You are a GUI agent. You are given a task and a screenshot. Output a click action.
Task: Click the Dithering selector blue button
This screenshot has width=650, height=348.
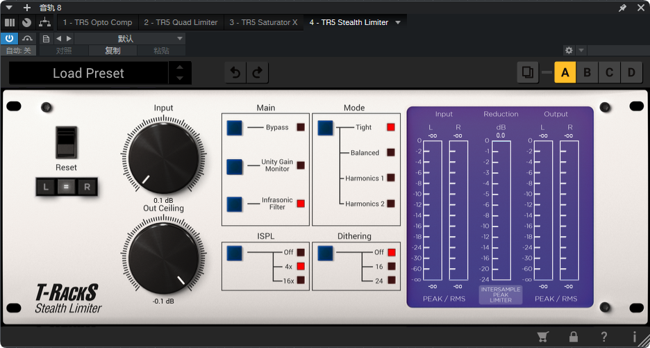point(326,253)
